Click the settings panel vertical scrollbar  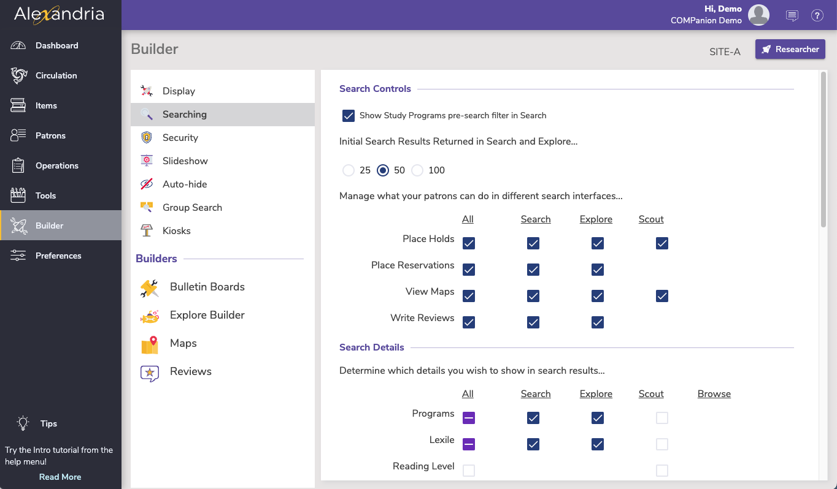(823, 150)
